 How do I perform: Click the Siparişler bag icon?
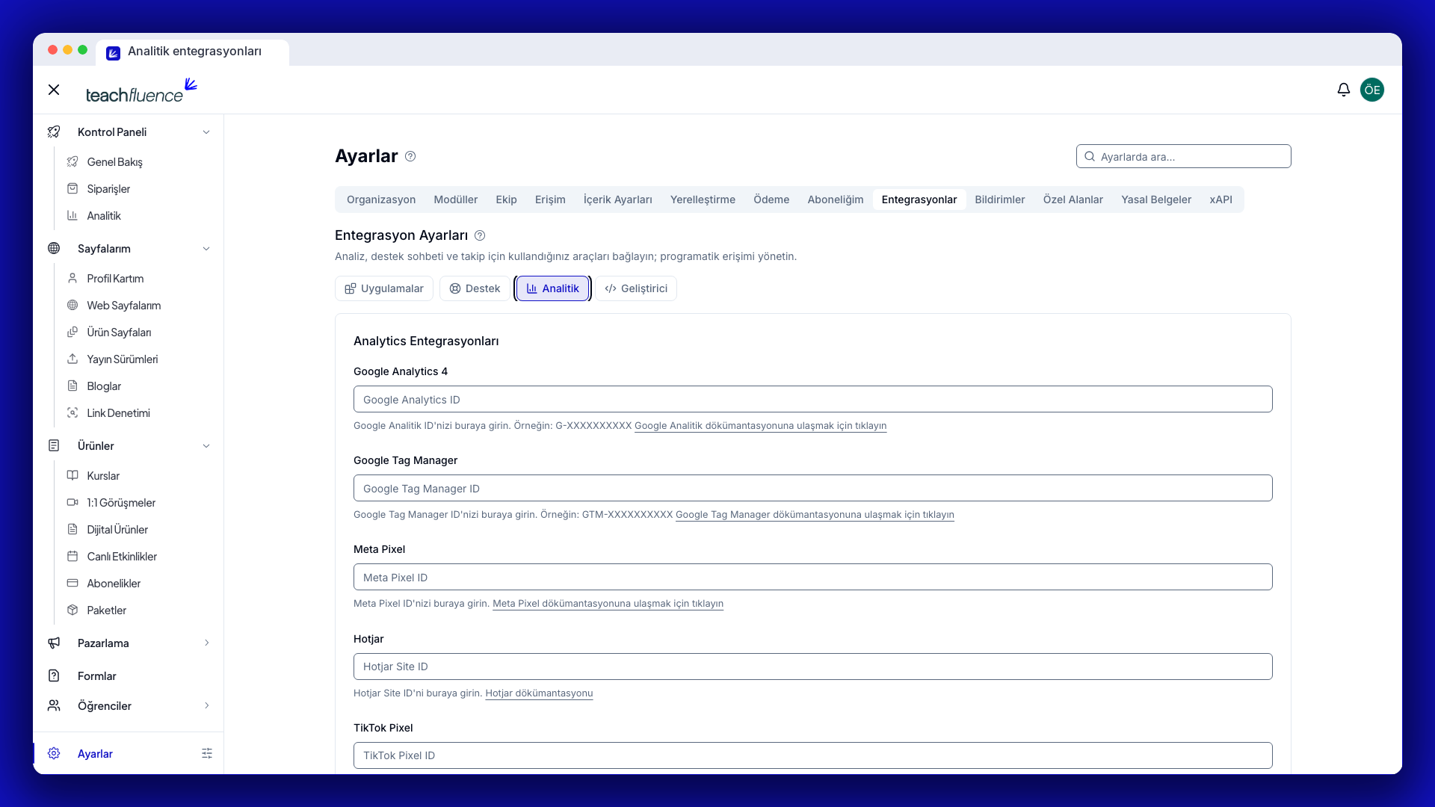(x=72, y=189)
